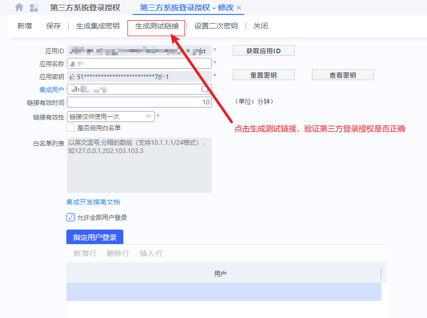427x318 pixels.
Task: Close the 第三方系统登录授权 - 修改 tab
Action: 239,8
